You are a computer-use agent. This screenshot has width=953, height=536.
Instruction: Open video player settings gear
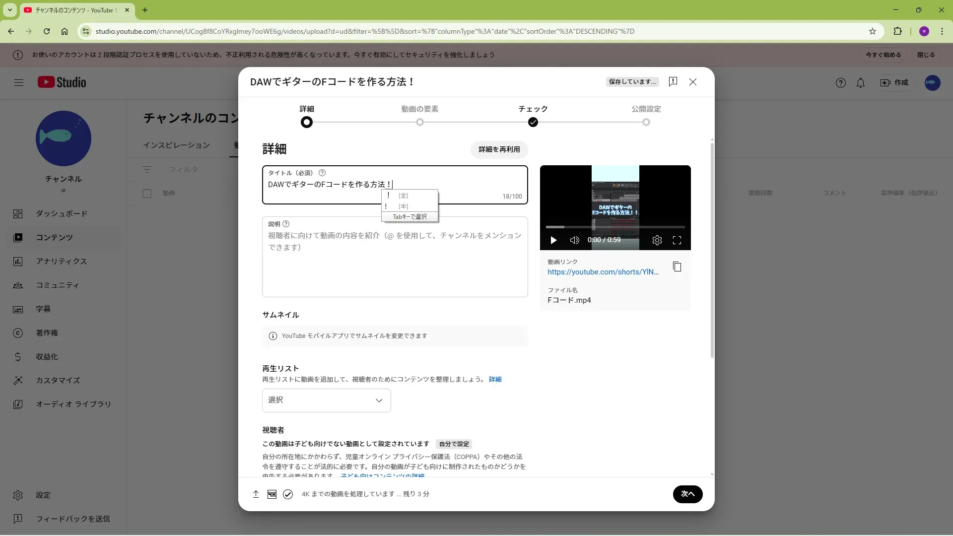tap(657, 240)
